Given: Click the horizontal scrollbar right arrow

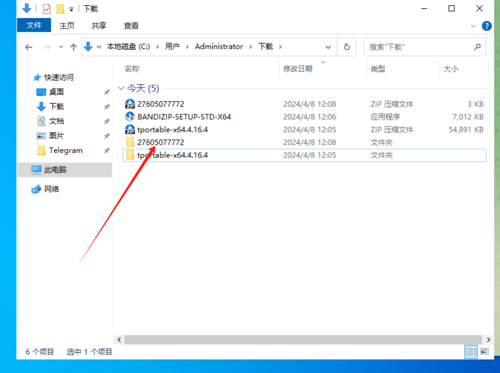Looking at the screenshot, I should [488, 339].
